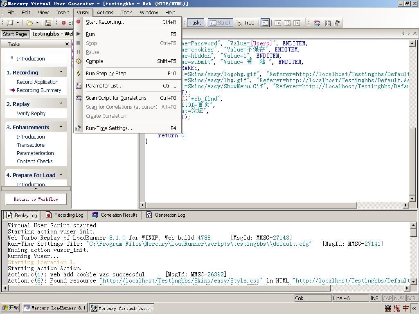The height and width of the screenshot is (314, 419).
Task: Expand the Tasks list down arrow
Action: 36,188
